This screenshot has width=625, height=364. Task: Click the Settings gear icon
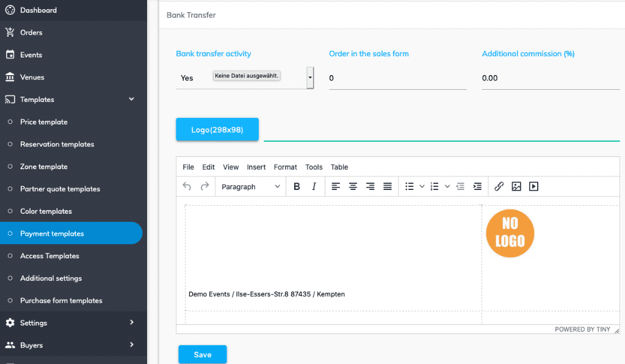point(10,322)
